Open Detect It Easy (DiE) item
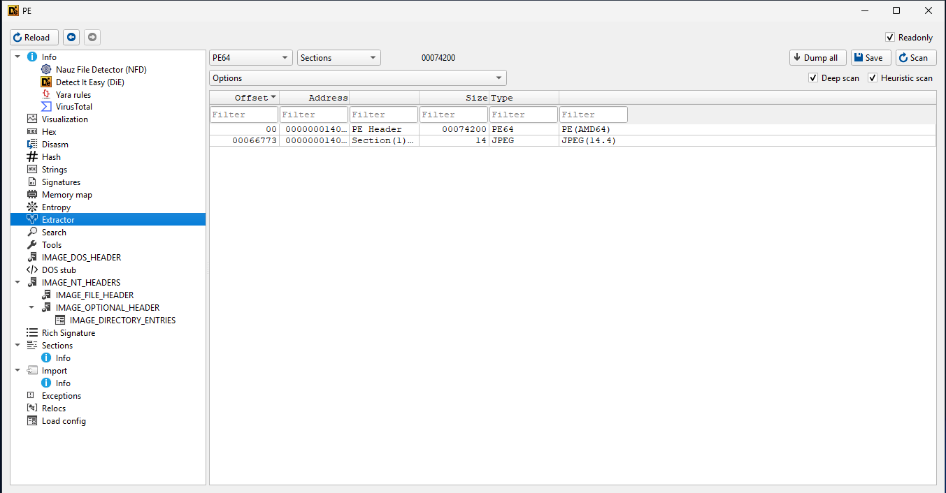Viewport: 946px width, 493px height. point(89,82)
